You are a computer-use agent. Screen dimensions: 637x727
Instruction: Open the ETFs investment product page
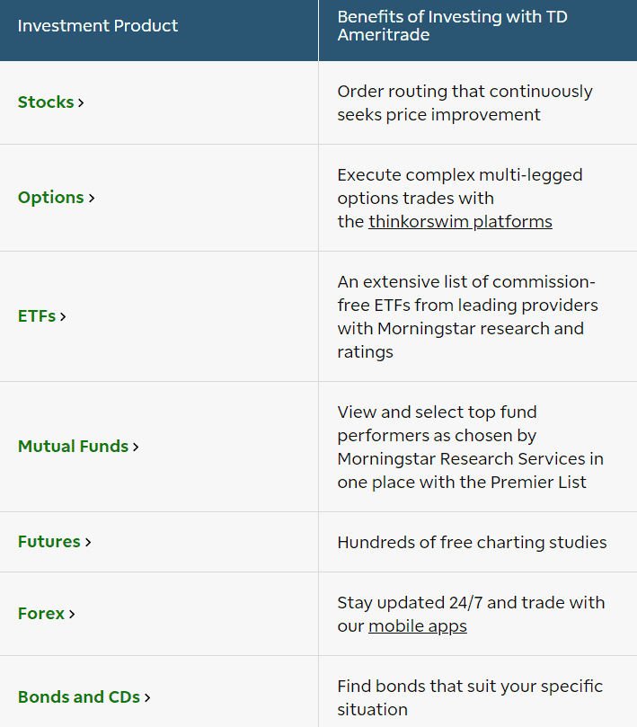pos(36,316)
